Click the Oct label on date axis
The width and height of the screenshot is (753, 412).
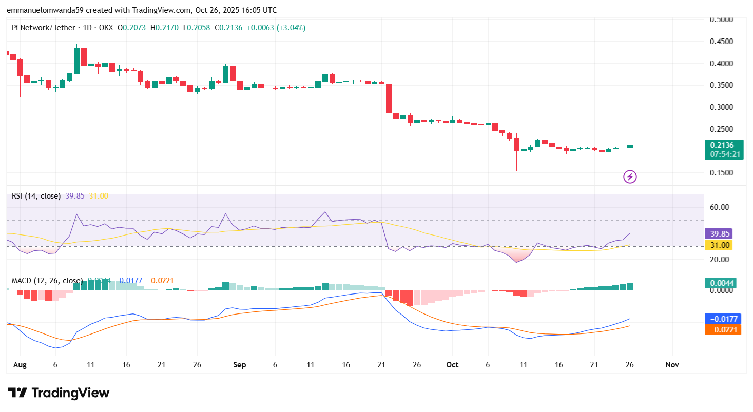point(452,365)
